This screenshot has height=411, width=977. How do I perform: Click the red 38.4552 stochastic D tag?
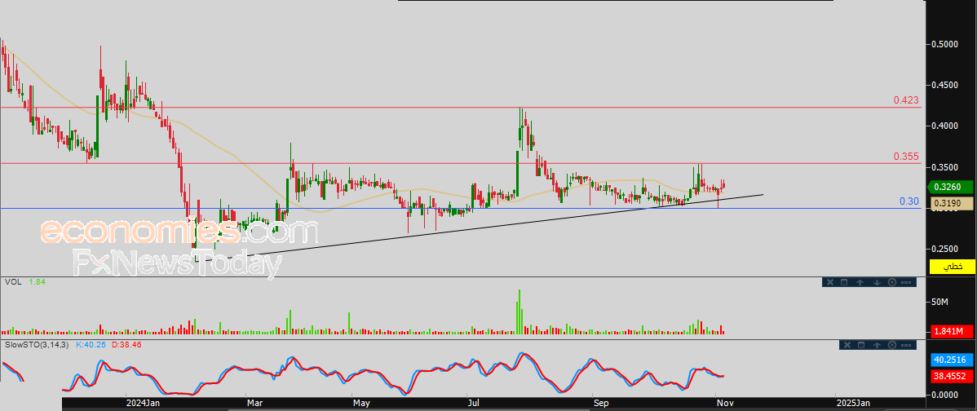[x=952, y=376]
